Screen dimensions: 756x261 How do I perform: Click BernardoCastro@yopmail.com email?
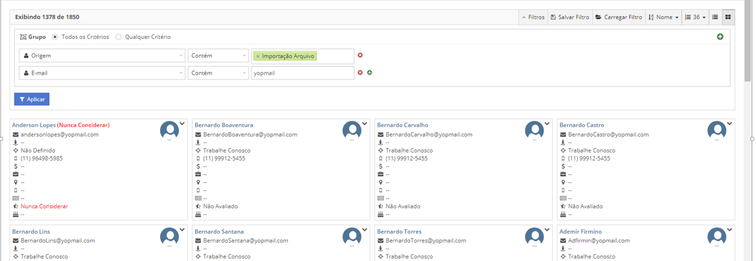pyautogui.click(x=609, y=135)
